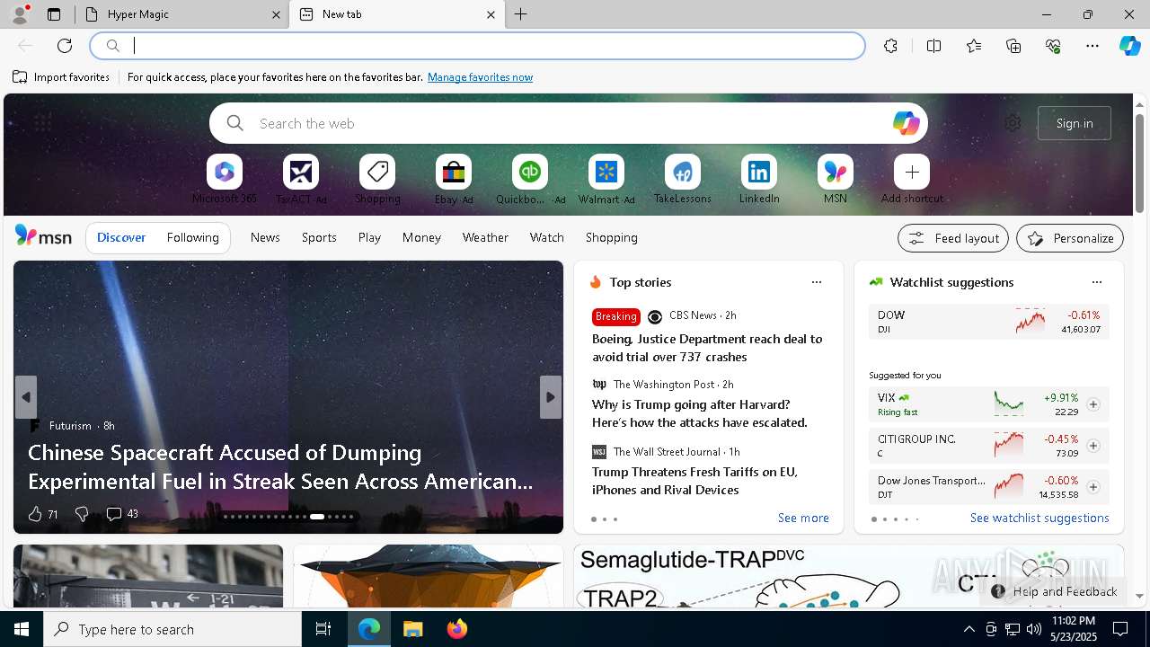Click See more under Top stories
Image resolution: width=1150 pixels, height=647 pixels.
(803, 518)
